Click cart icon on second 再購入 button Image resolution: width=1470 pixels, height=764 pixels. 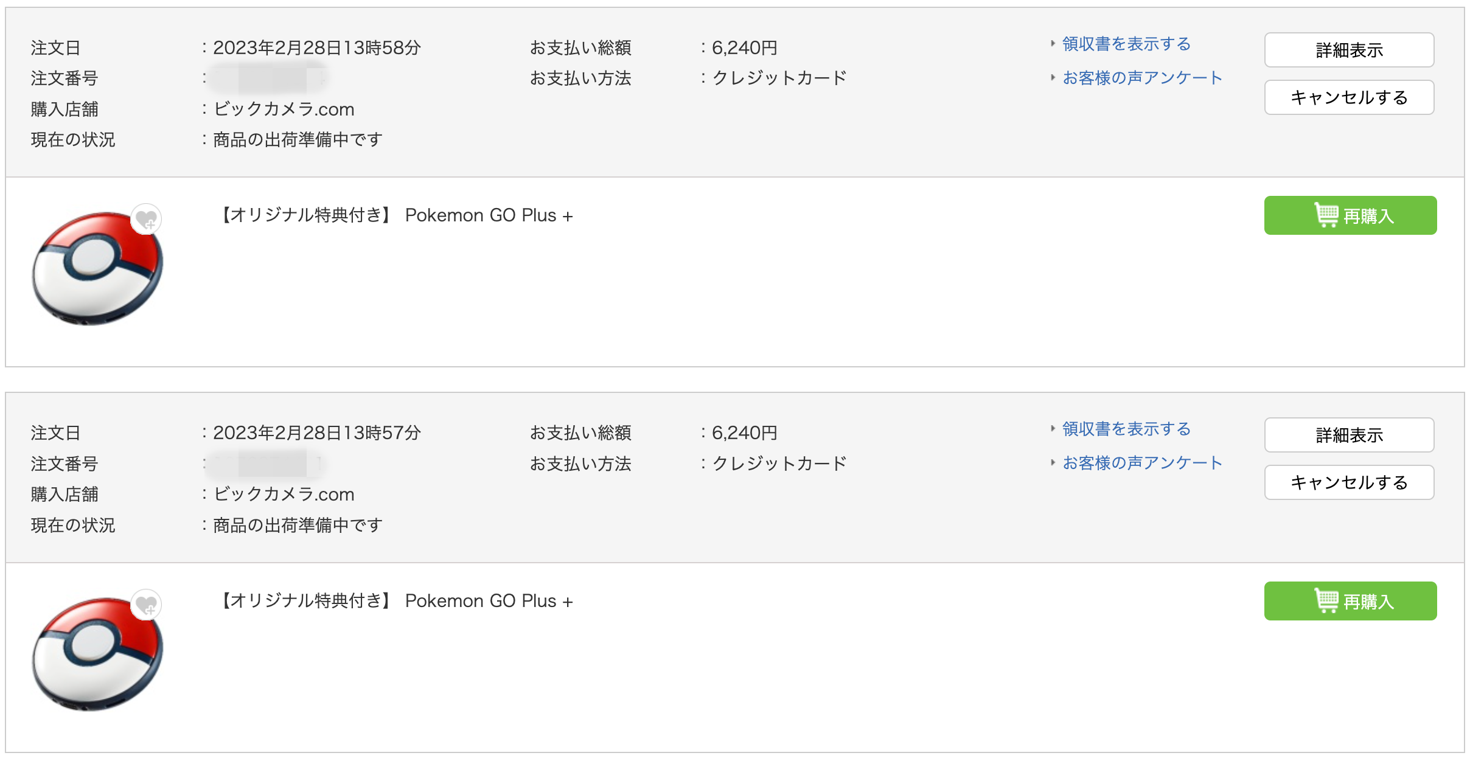point(1326,600)
